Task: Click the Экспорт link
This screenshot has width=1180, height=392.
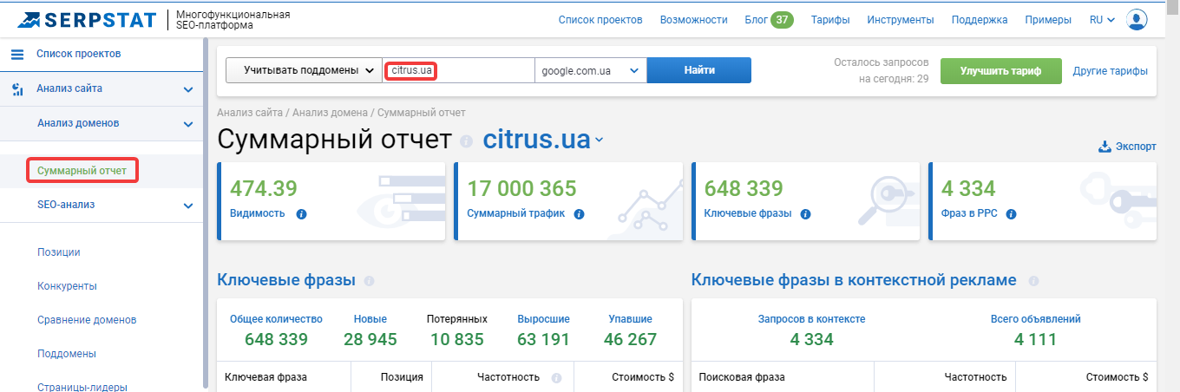Action: click(1136, 147)
